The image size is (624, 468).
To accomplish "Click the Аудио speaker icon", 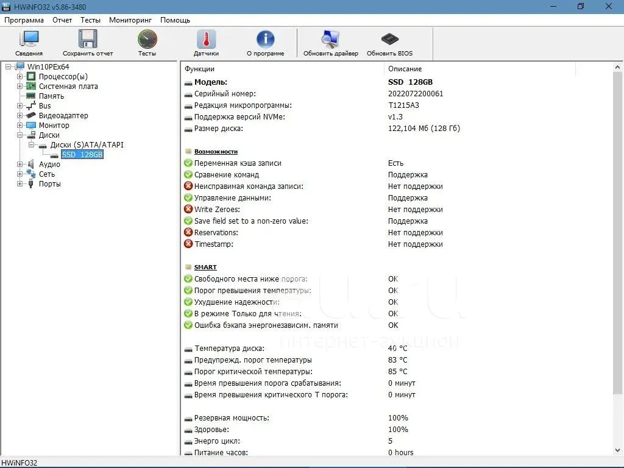I will point(31,164).
